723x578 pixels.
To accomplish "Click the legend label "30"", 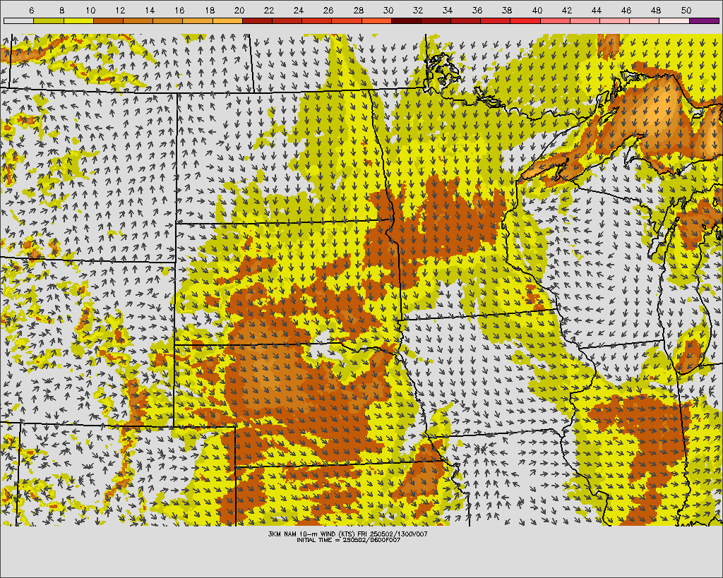I will pos(388,10).
